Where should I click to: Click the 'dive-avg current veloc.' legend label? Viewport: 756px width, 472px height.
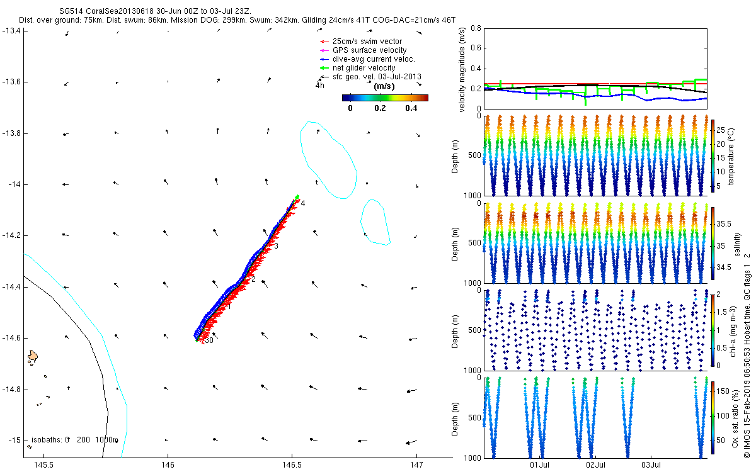pyautogui.click(x=374, y=59)
